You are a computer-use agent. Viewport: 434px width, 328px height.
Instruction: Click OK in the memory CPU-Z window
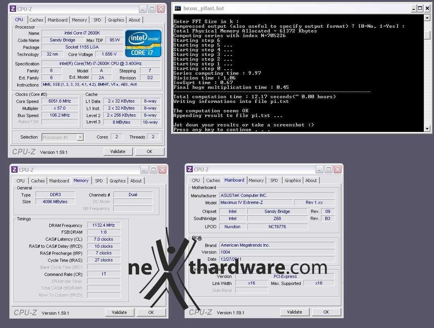pyautogui.click(x=151, y=312)
